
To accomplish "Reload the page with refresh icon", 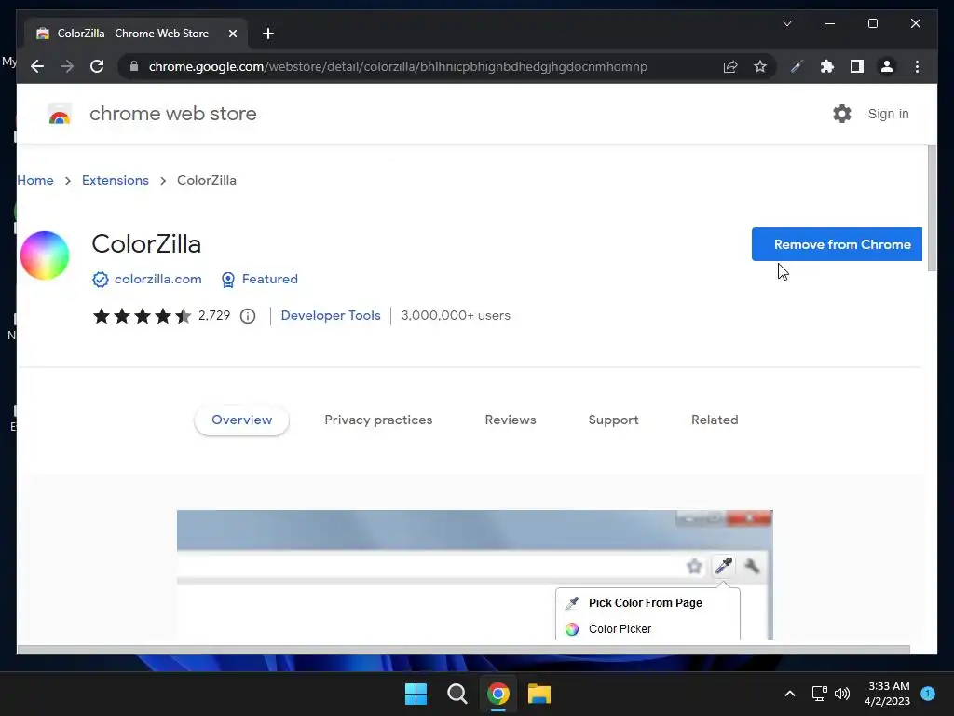I will pos(97,66).
